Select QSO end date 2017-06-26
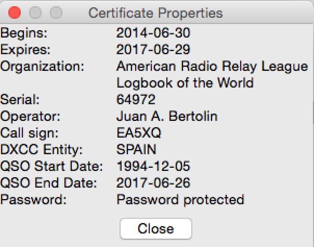Viewport: 314px width, 247px height. click(x=153, y=182)
